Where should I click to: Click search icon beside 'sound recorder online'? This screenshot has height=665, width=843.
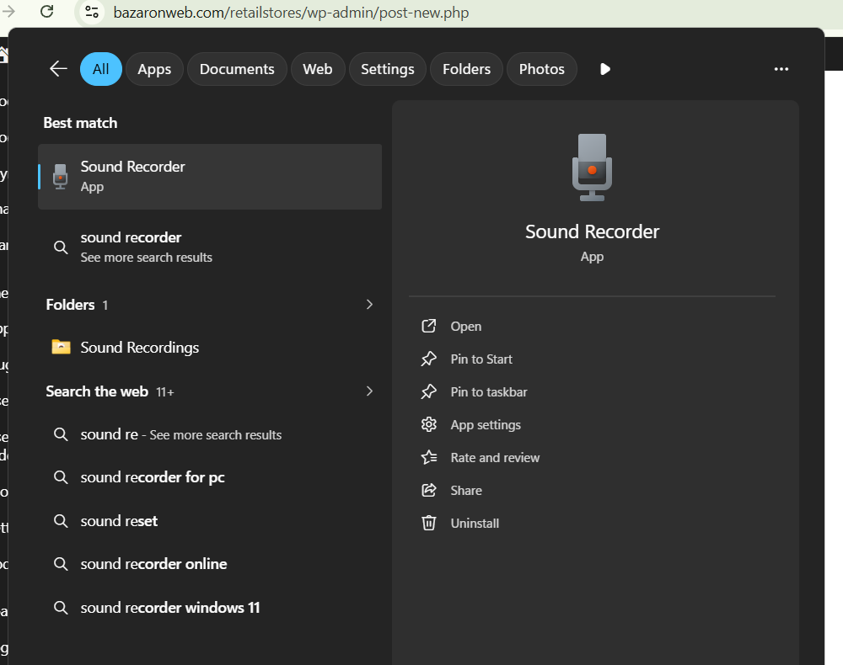click(x=61, y=563)
